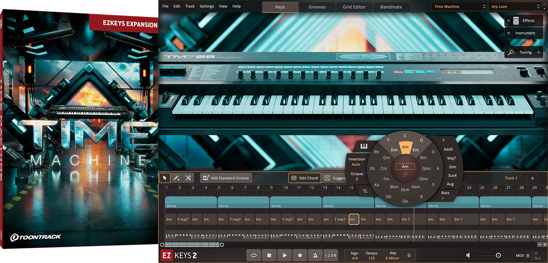Viewport: 548px width, 263px height.
Task: Select F on the chord wheel
Action: click(389, 141)
